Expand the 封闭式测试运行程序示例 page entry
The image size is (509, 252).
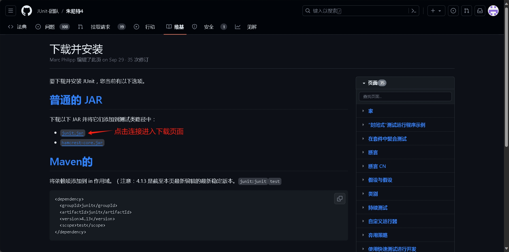[363, 125]
